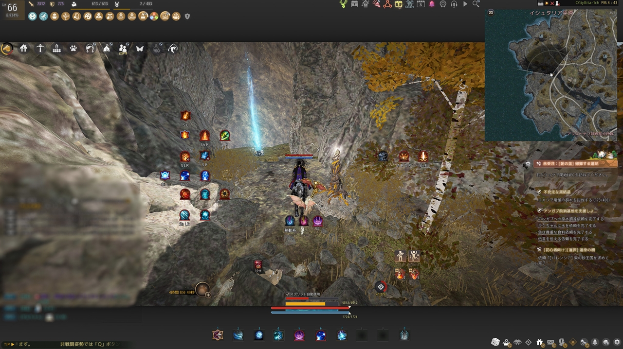Image resolution: width=623 pixels, height=349 pixels.
Task: Click the minimap region name イシュタリア平原
Action: coord(551,13)
